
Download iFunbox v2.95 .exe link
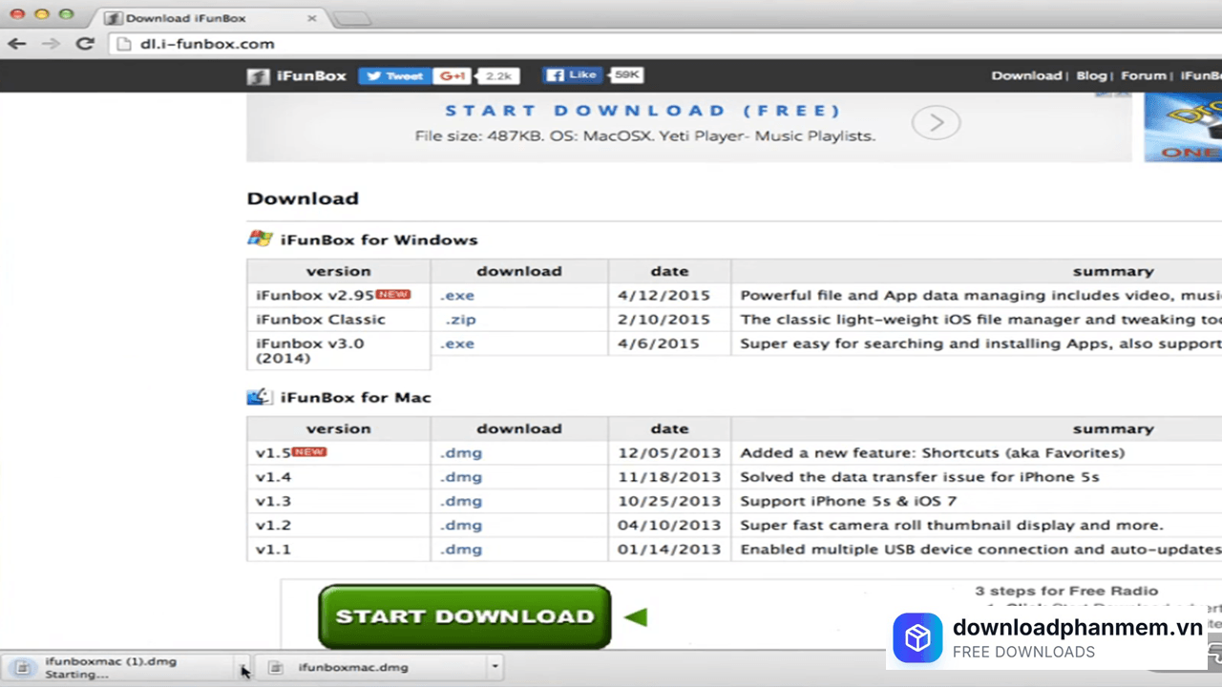pos(457,296)
